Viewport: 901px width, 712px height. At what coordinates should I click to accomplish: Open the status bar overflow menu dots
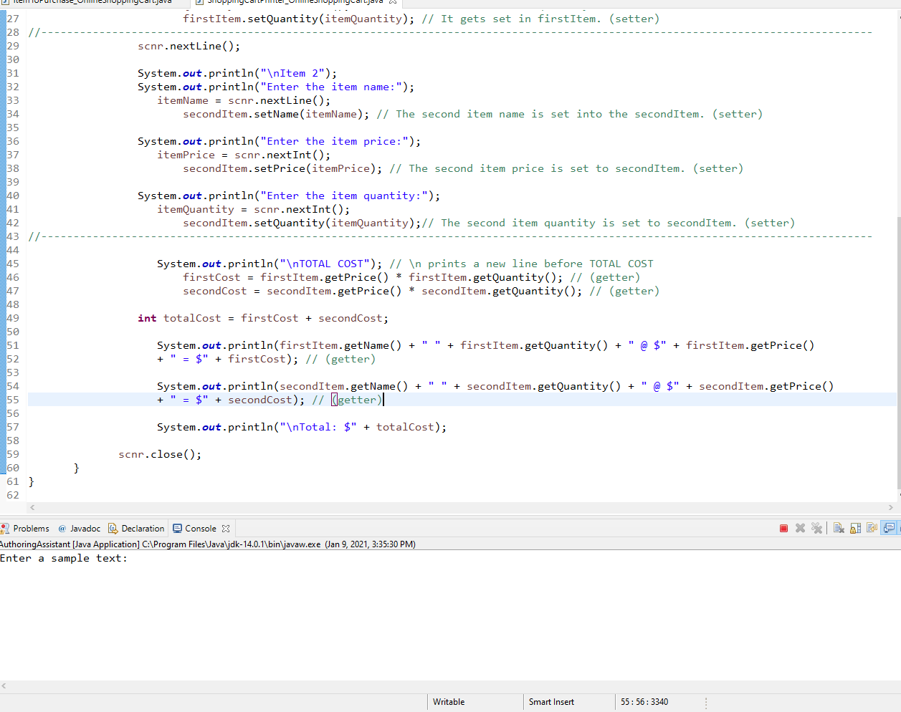tap(705, 702)
